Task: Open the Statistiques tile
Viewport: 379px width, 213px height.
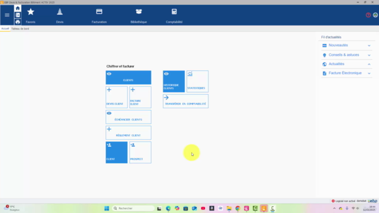Action: pyautogui.click(x=197, y=82)
